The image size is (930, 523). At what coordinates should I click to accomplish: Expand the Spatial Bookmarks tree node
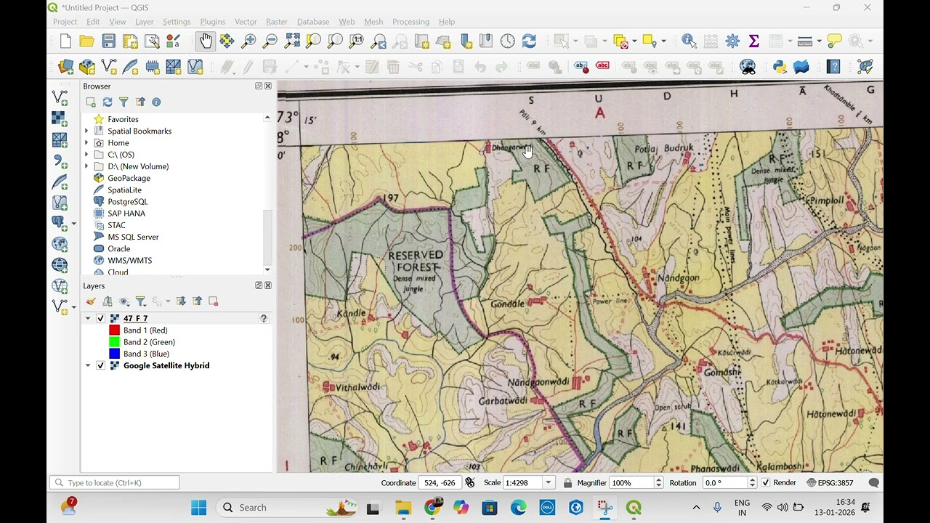click(x=86, y=131)
